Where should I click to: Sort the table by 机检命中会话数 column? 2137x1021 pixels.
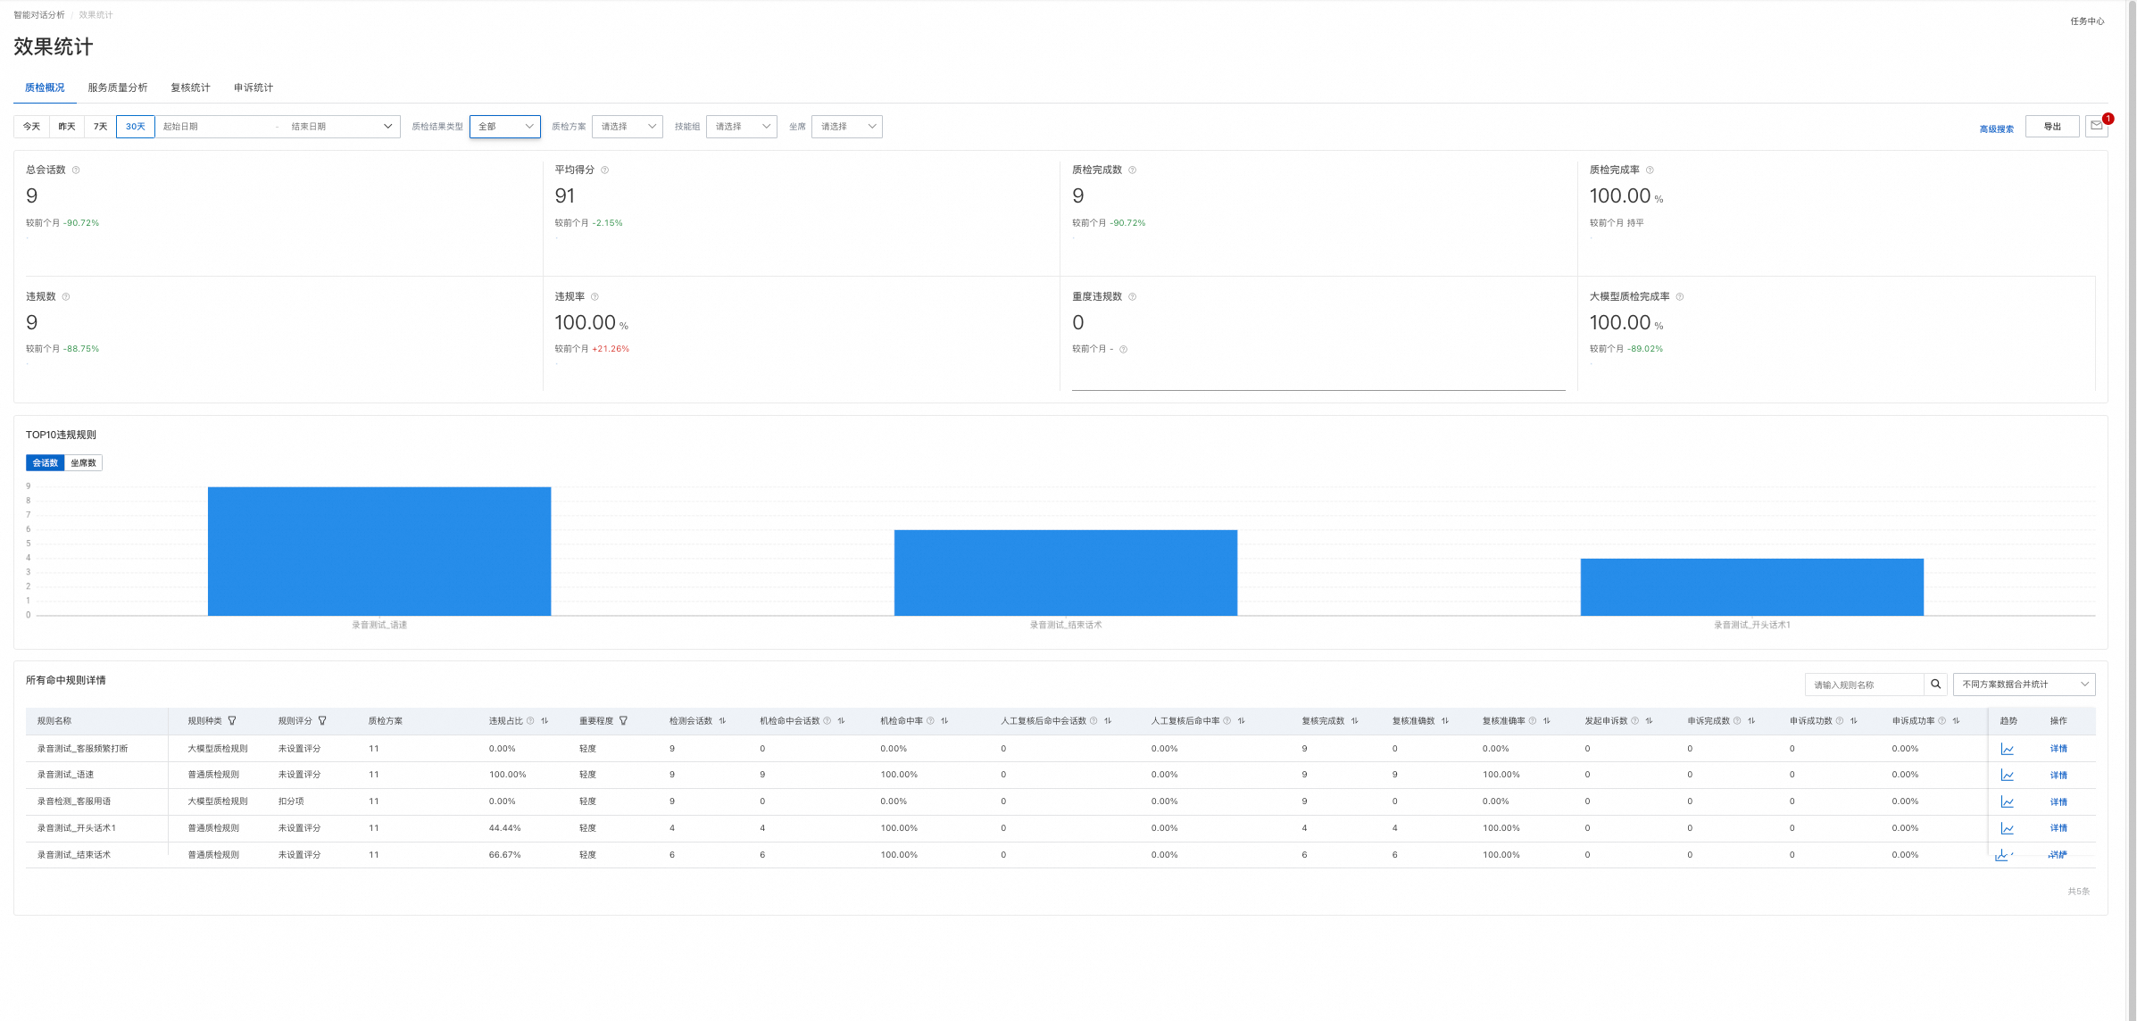tap(841, 721)
